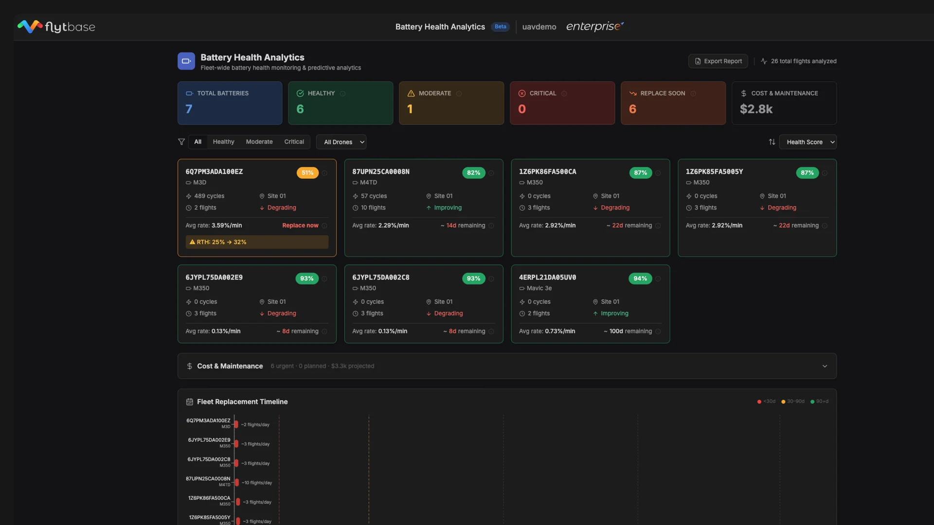This screenshot has height=525, width=934.
Task: Click the activity pulse icon by flights analyzed
Action: [764, 61]
